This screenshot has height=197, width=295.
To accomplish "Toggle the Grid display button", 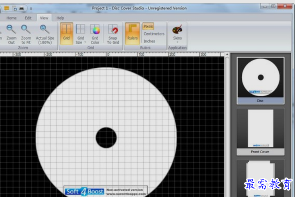I will point(66,34).
